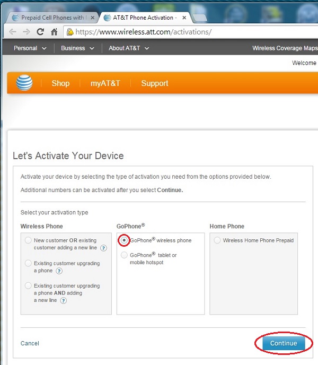Select New customer OR adding new line
The width and height of the screenshot is (318, 365).
28,240
